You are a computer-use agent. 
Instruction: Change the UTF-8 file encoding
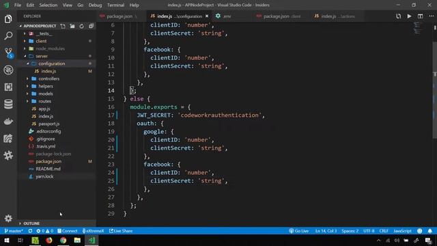369,231
